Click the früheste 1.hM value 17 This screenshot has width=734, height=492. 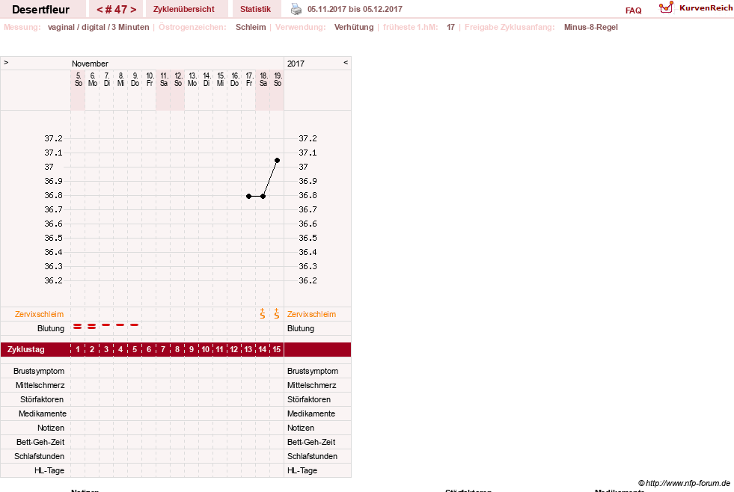450,27
